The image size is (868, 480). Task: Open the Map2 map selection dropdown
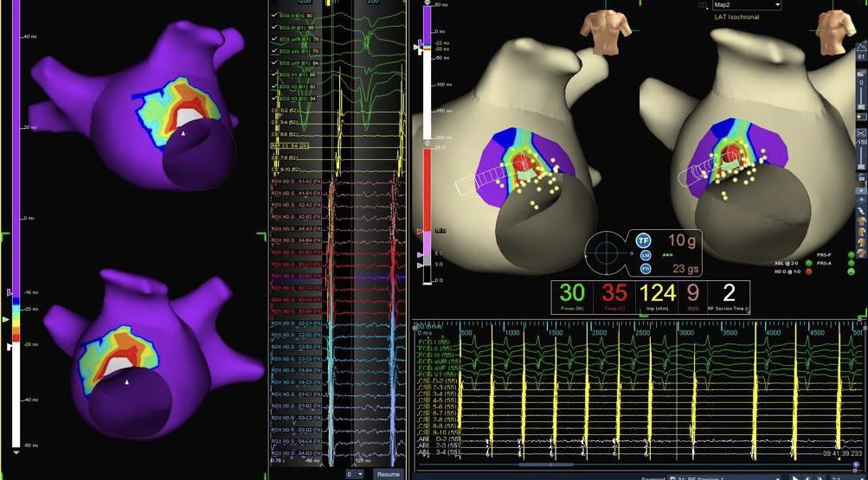pos(747,5)
